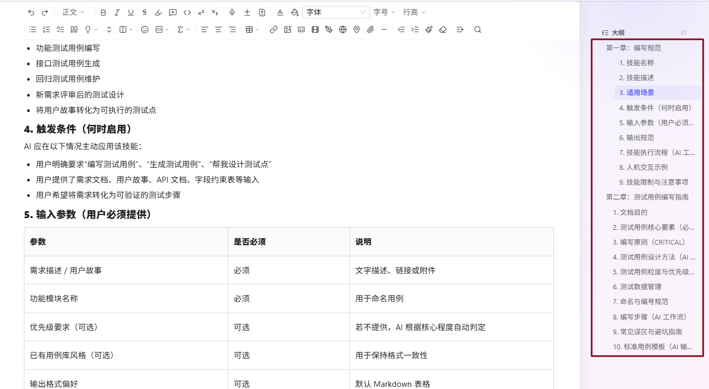Click the remove lines icon

(x=460, y=30)
